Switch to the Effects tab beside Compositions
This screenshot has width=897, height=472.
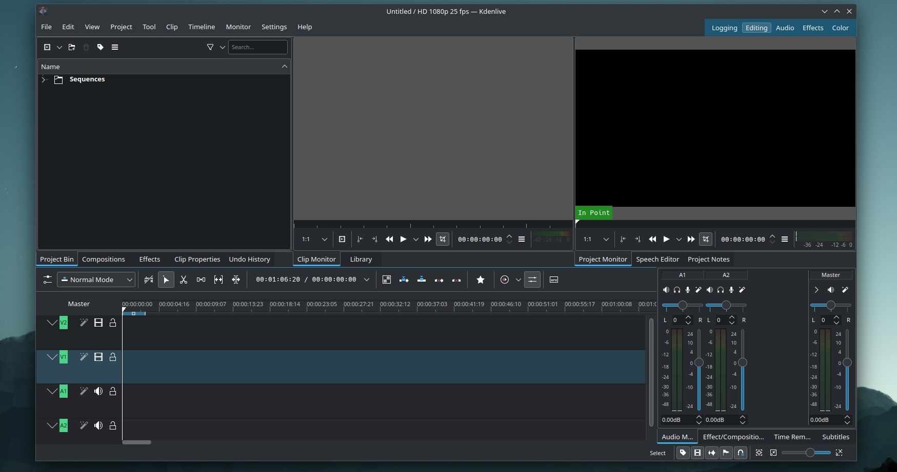pos(149,259)
